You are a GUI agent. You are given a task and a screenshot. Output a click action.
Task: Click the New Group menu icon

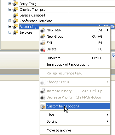(x=43, y=36)
